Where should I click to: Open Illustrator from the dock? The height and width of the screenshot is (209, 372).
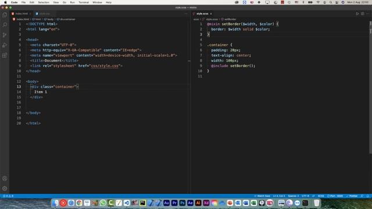198,203
